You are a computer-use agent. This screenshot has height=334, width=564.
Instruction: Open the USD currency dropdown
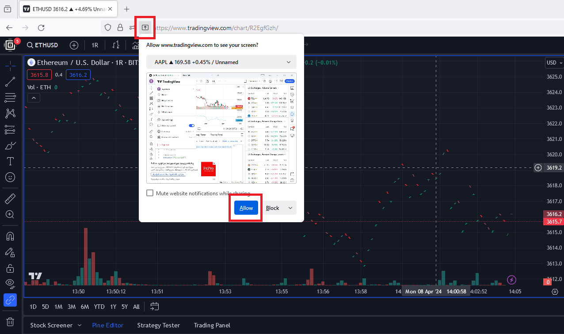click(x=554, y=63)
